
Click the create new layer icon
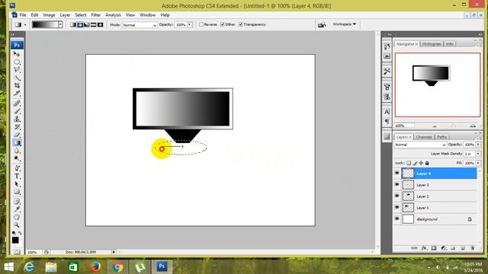pos(463,248)
